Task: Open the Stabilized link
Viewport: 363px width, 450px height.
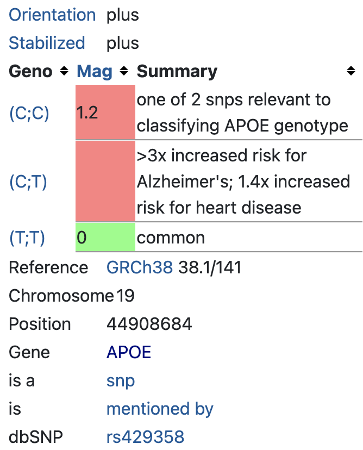Action: pyautogui.click(x=47, y=43)
